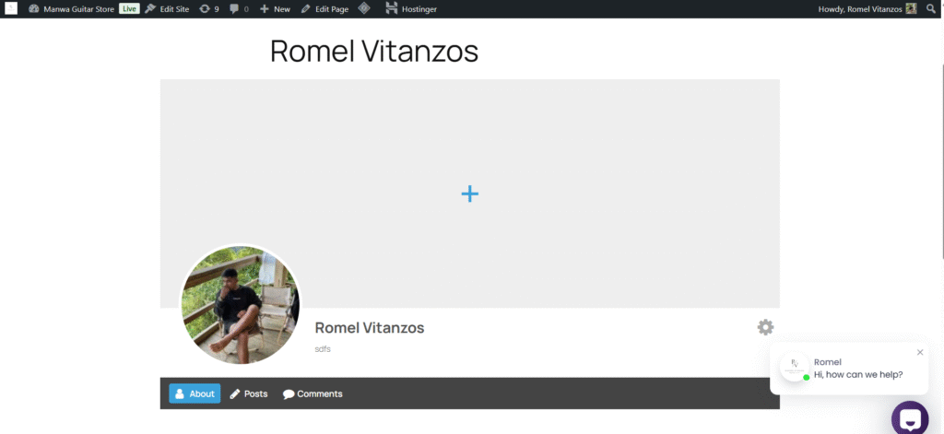
Task: View the 9 pending updates
Action: coord(209,8)
